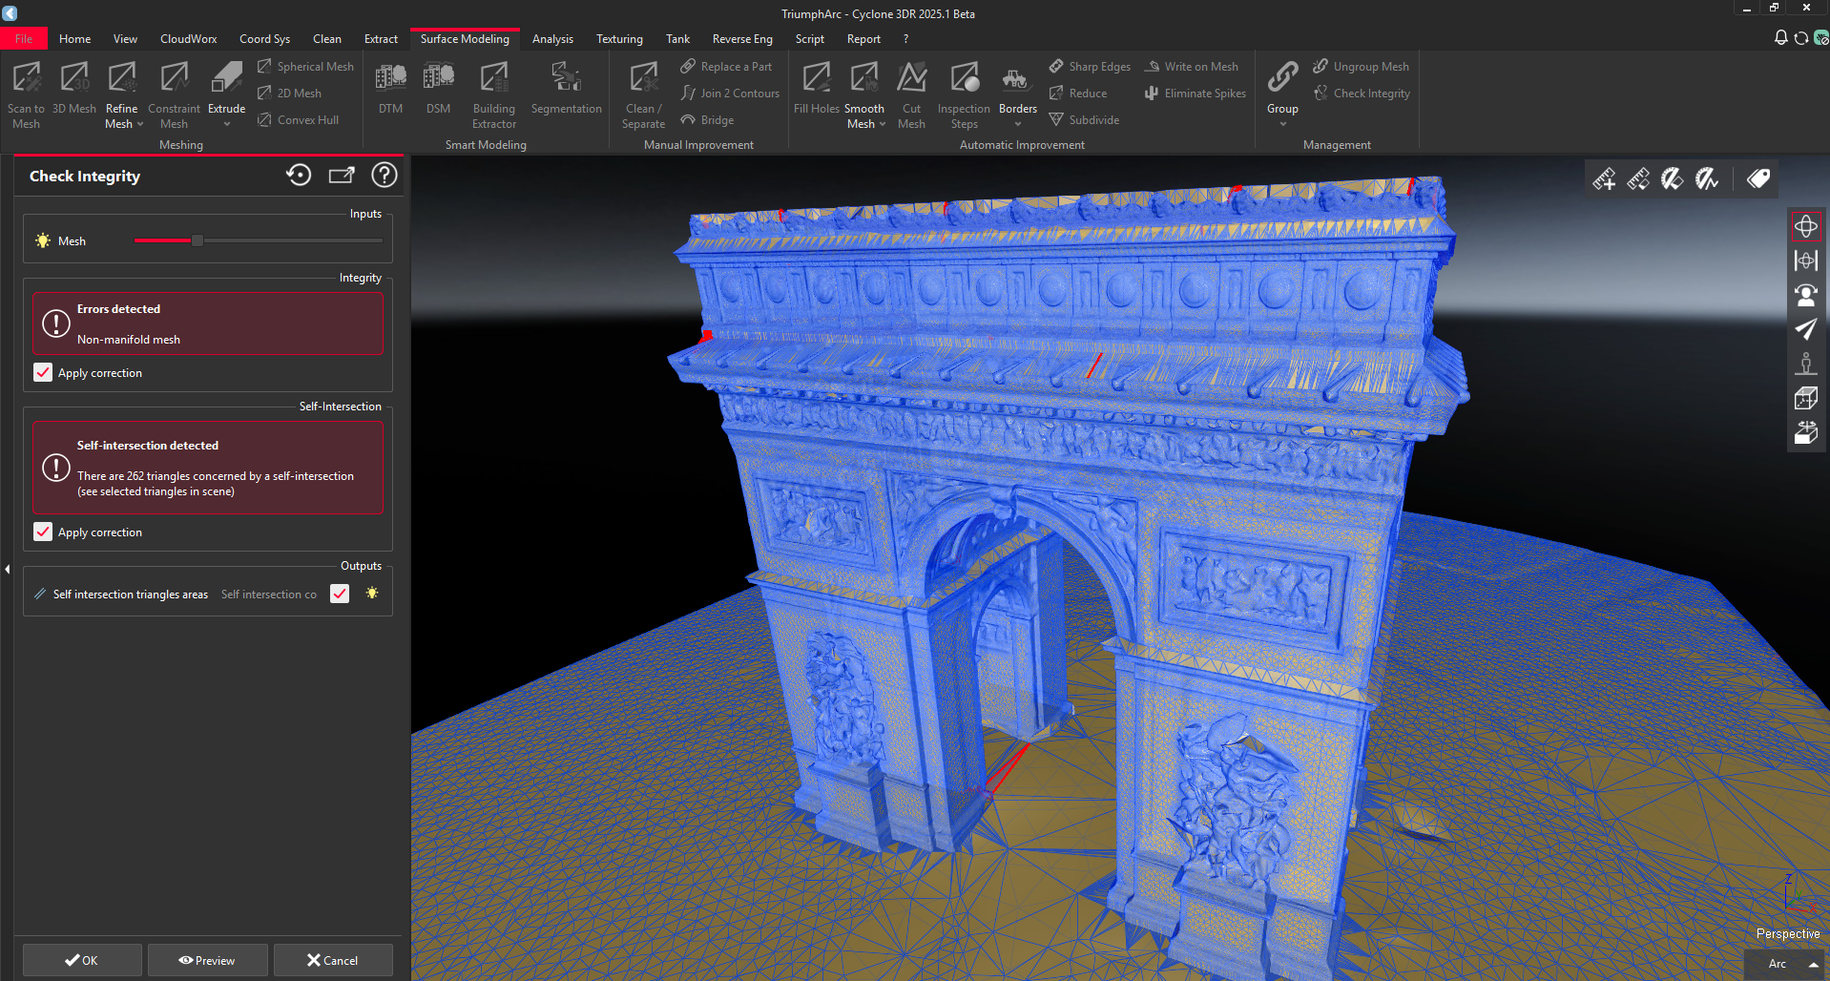Click the Segmentation tool icon
Screen dimensions: 1830x981
tap(566, 78)
